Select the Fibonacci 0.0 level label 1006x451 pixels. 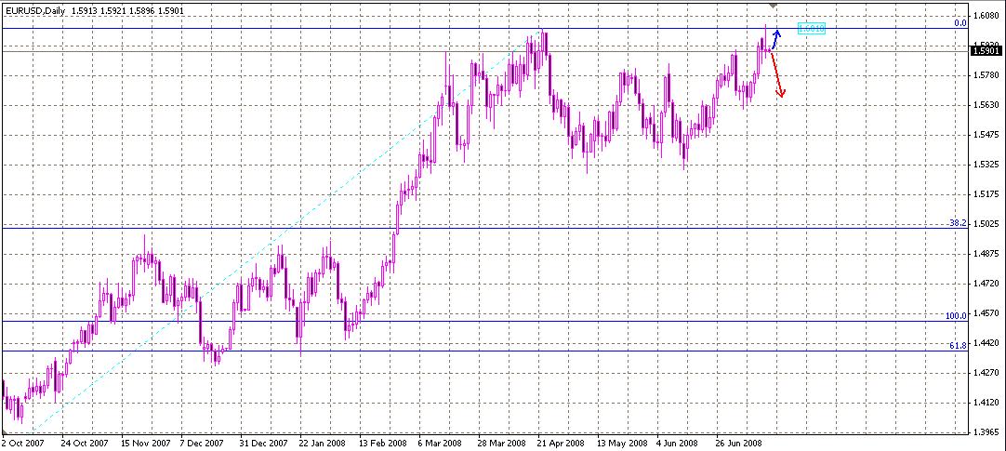click(960, 23)
